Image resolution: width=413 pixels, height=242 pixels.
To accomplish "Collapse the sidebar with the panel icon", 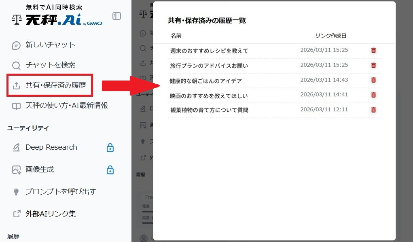I will [x=116, y=16].
